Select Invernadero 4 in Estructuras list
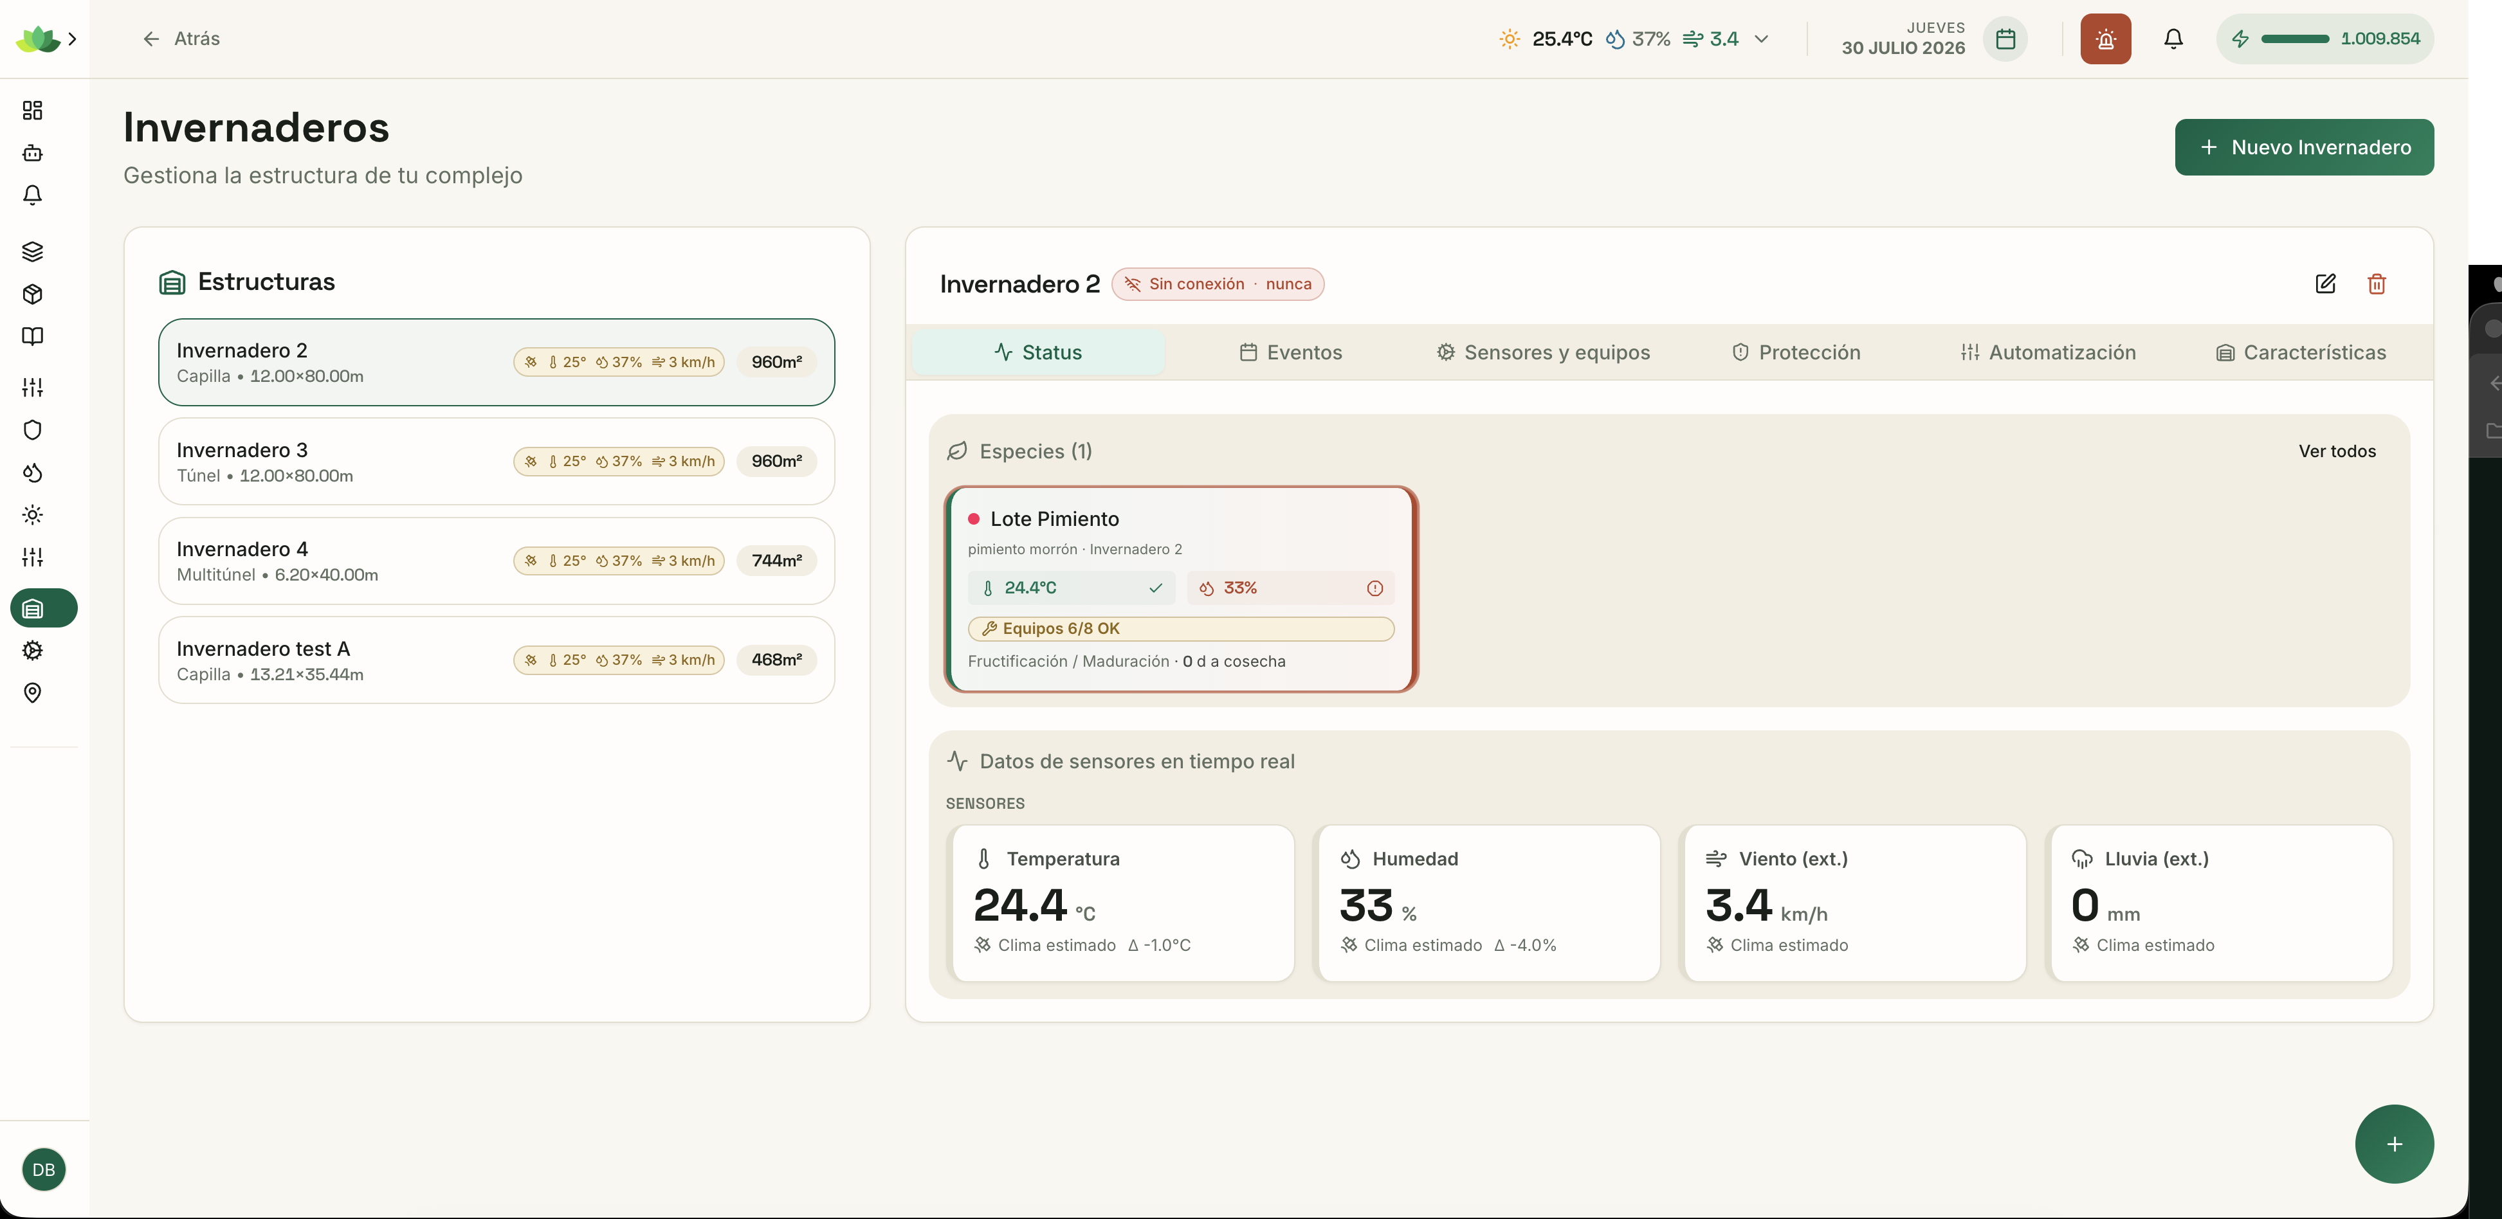Screen dimensions: 2502x1219 (x=497, y=561)
